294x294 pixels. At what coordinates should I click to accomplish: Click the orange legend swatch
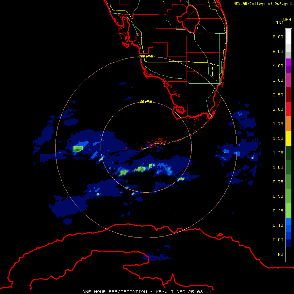pyautogui.click(x=288, y=124)
